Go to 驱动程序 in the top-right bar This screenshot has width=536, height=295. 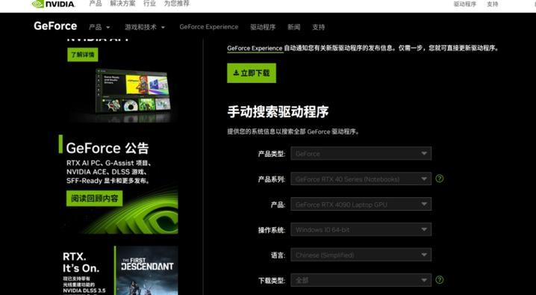coord(464,4)
